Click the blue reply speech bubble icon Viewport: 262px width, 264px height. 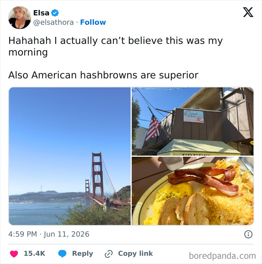click(62, 254)
